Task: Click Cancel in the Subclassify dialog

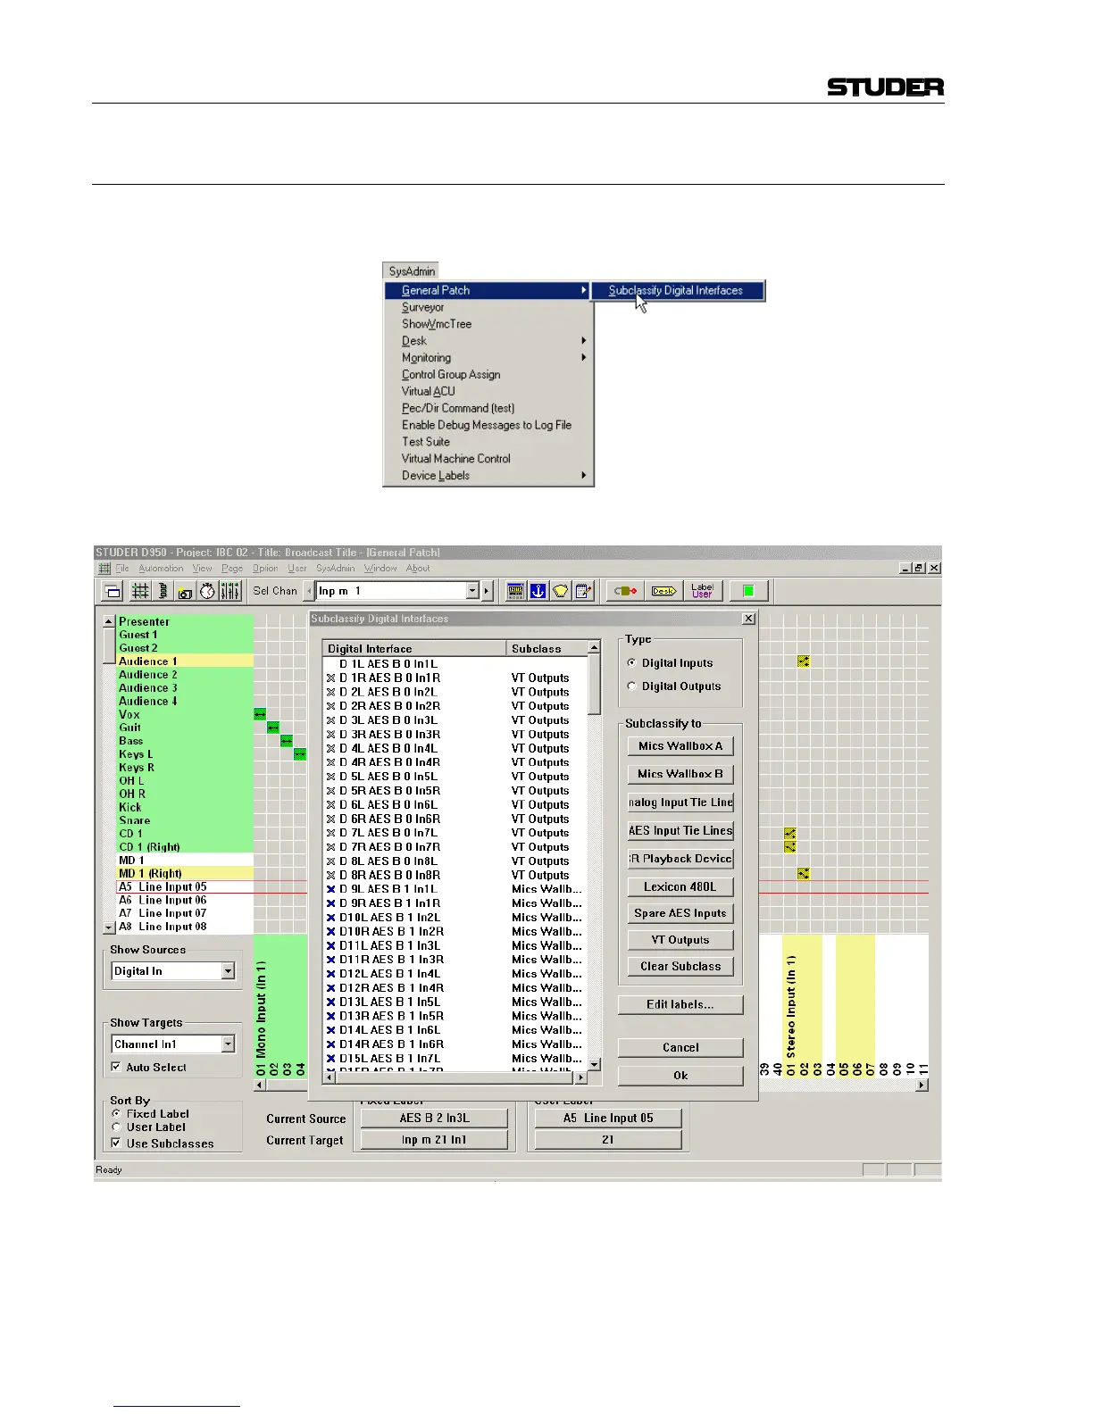Action: click(680, 1048)
